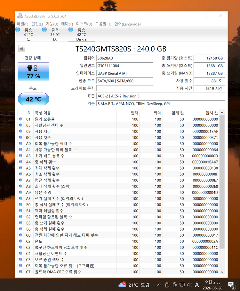Click the transfer mode SATA/600 field
The height and width of the screenshot is (291, 240).
click(124, 81)
